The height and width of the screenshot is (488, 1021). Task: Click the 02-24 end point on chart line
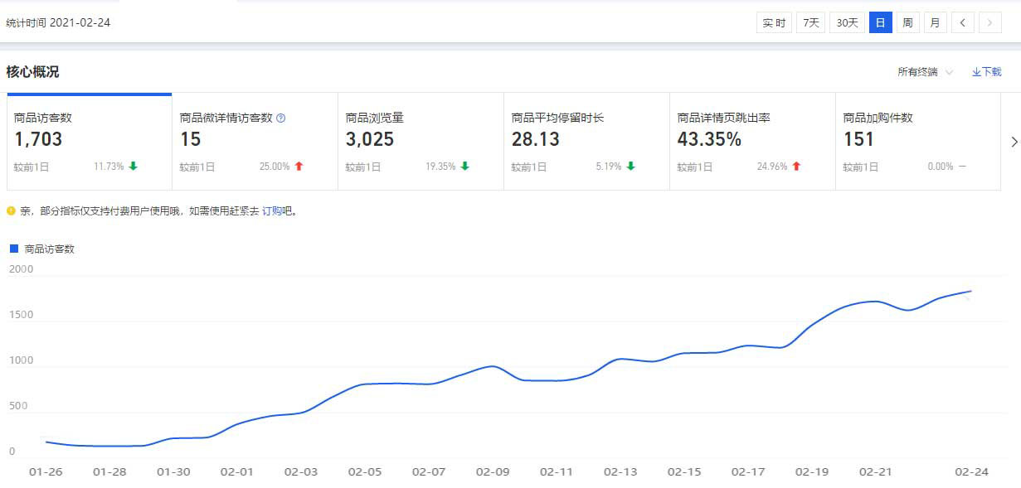[x=971, y=292]
